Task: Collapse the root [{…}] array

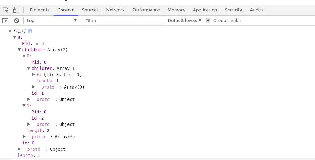Action: [10, 31]
